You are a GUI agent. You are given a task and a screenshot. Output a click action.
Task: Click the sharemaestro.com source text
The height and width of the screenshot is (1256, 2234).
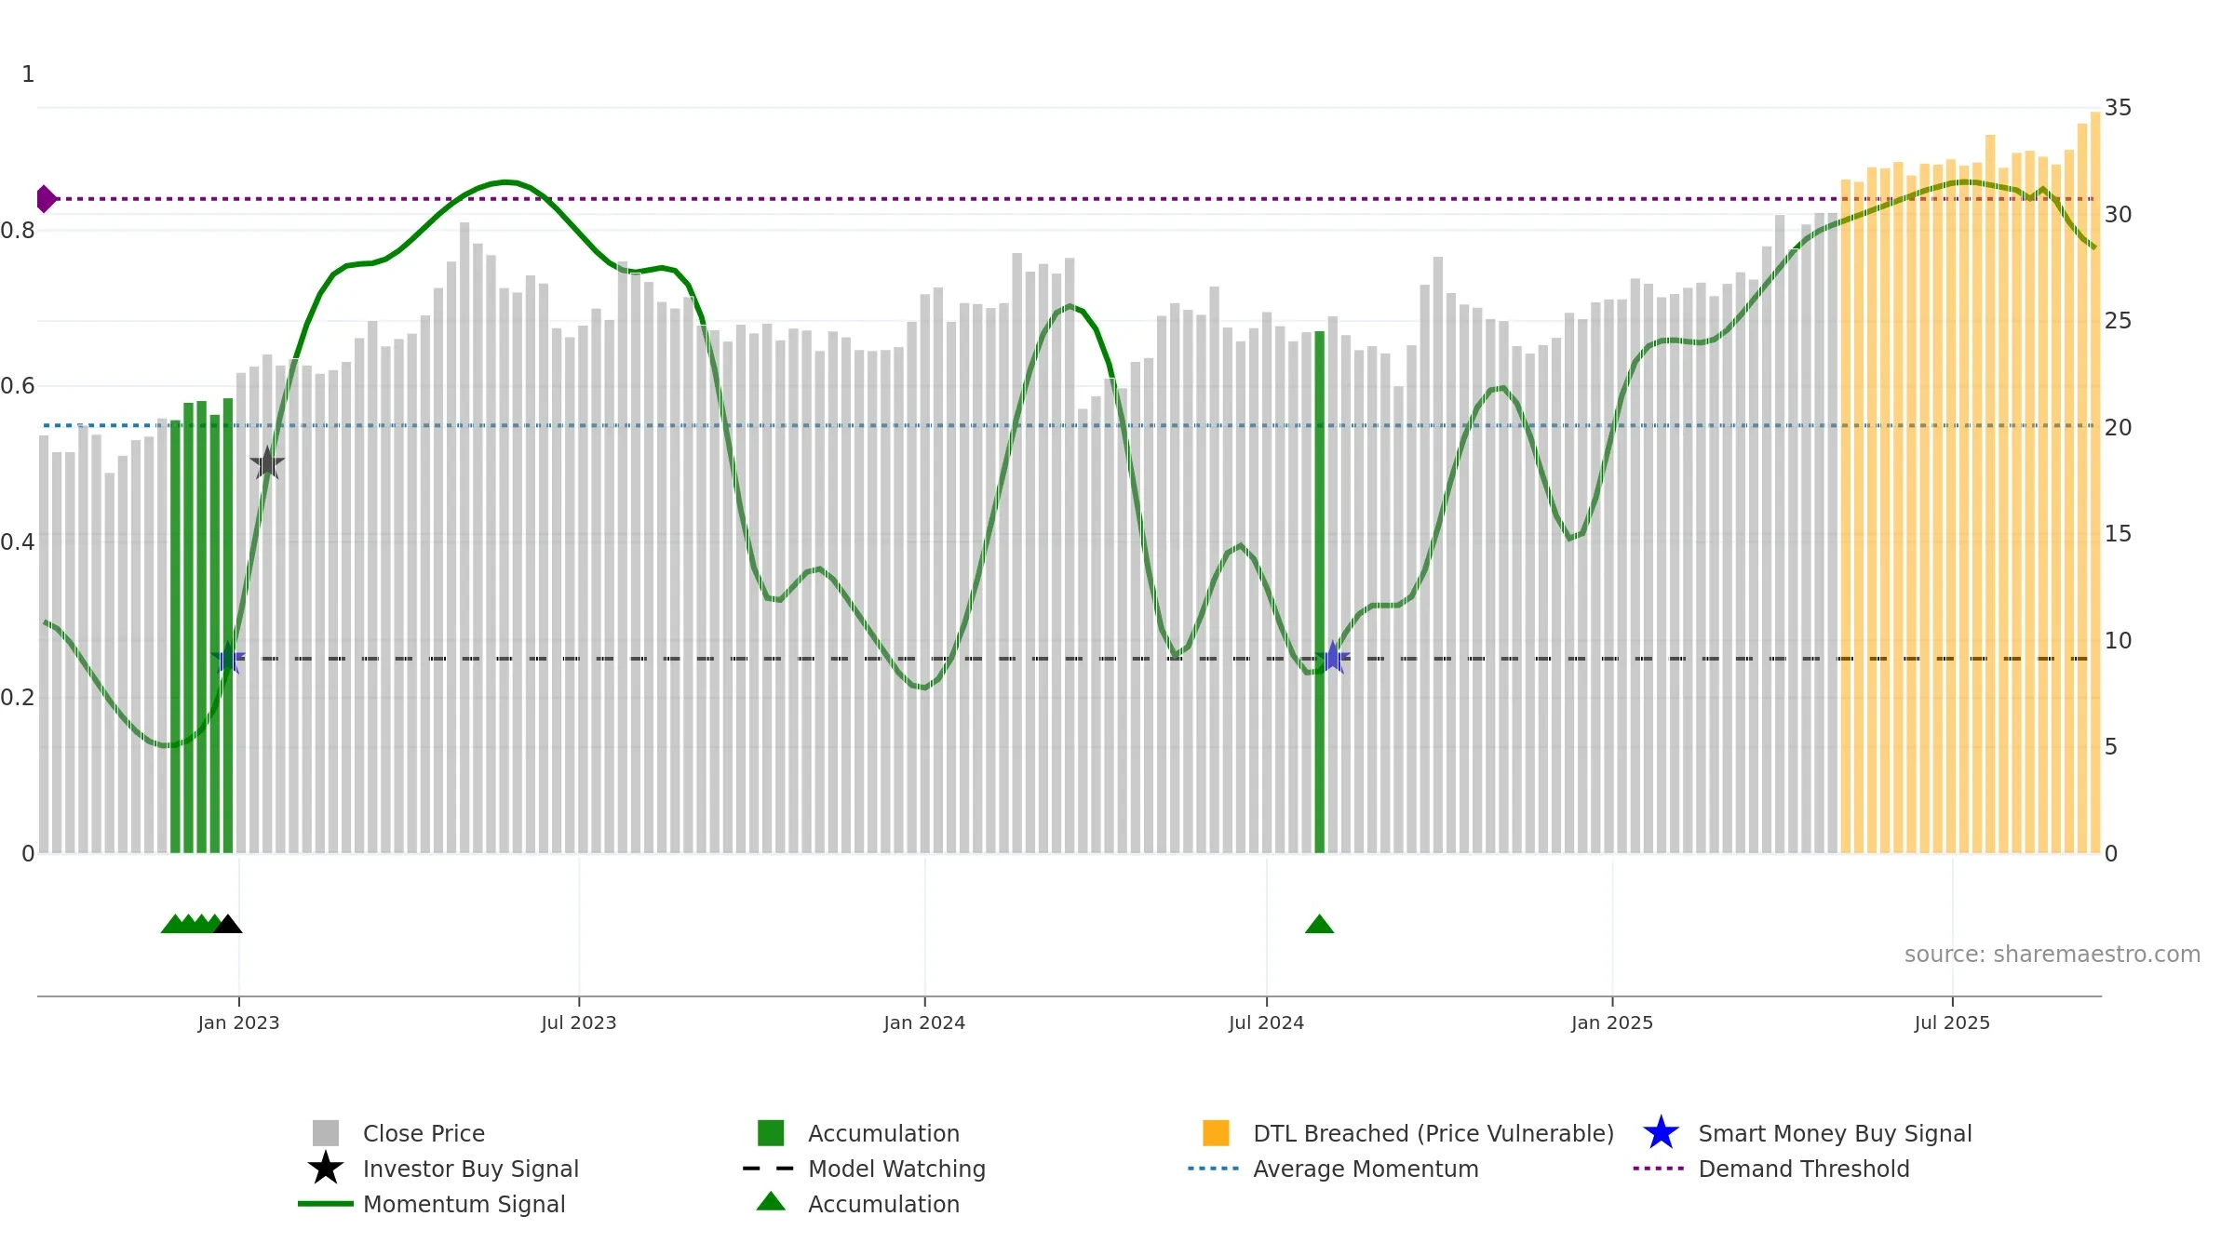2052,955
